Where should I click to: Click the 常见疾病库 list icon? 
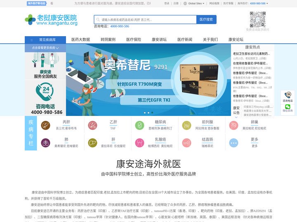coord(31,40)
